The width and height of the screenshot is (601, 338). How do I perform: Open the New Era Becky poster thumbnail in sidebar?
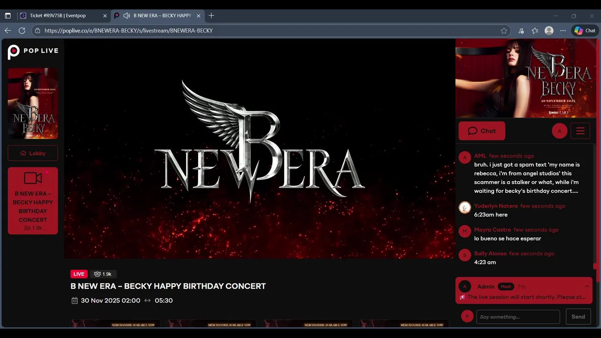click(33, 103)
